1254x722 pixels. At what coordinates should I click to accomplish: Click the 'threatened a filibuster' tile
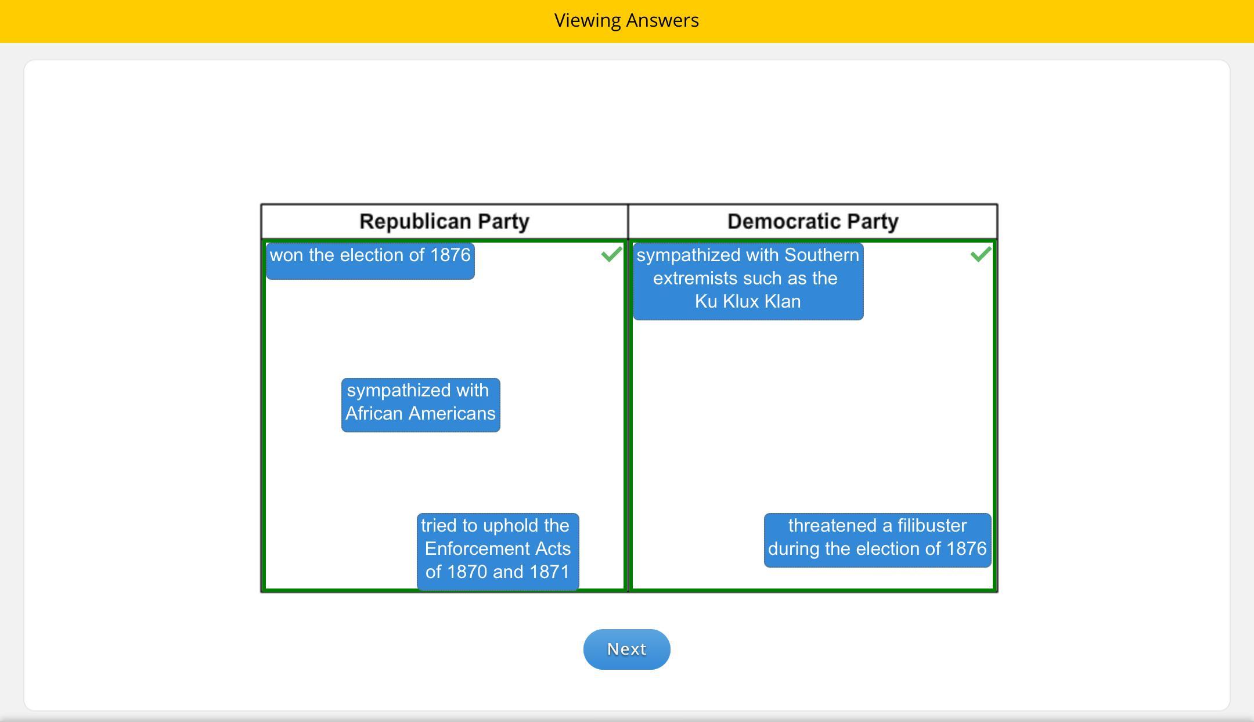[x=877, y=540]
